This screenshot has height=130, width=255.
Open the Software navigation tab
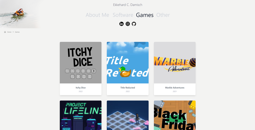(x=123, y=15)
